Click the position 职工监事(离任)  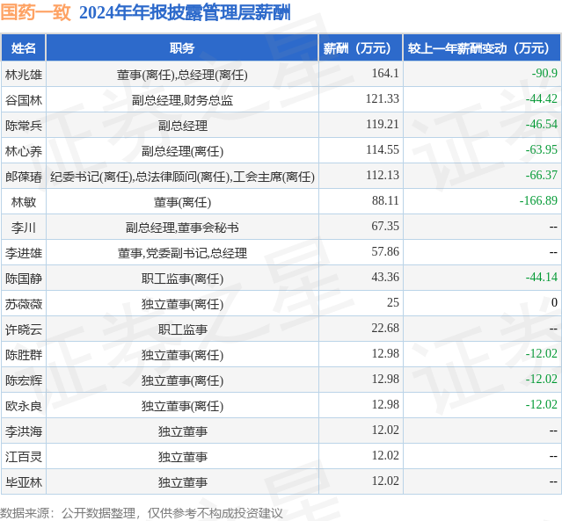coord(182,279)
